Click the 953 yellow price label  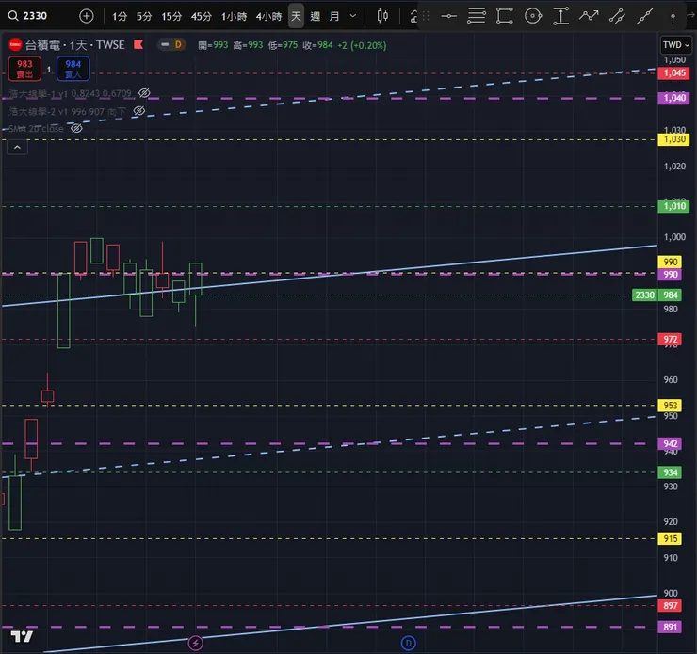670,406
